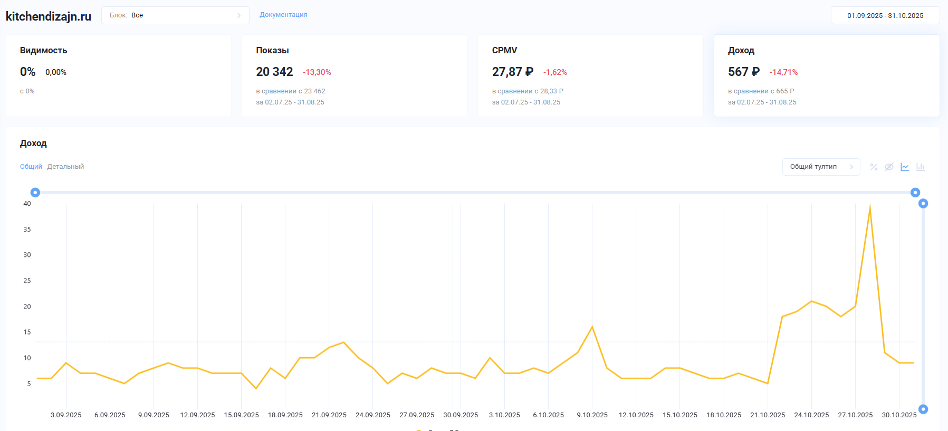The height and width of the screenshot is (431, 948).
Task: Select the Показы metric card
Action: [355, 75]
